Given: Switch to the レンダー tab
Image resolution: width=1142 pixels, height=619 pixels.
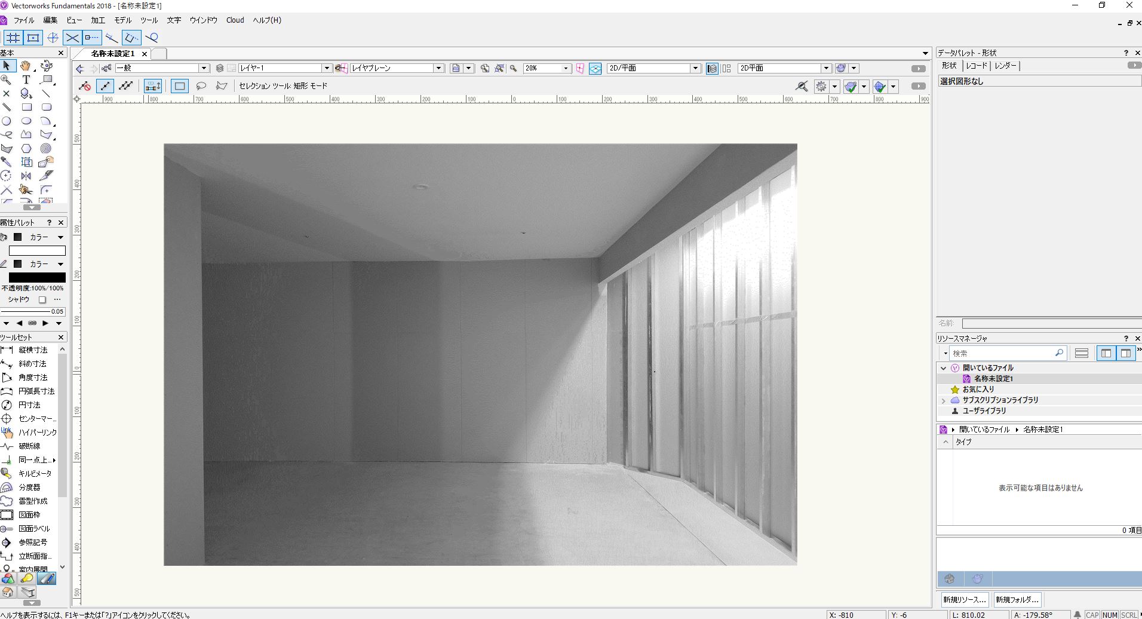Looking at the screenshot, I should [1005, 66].
